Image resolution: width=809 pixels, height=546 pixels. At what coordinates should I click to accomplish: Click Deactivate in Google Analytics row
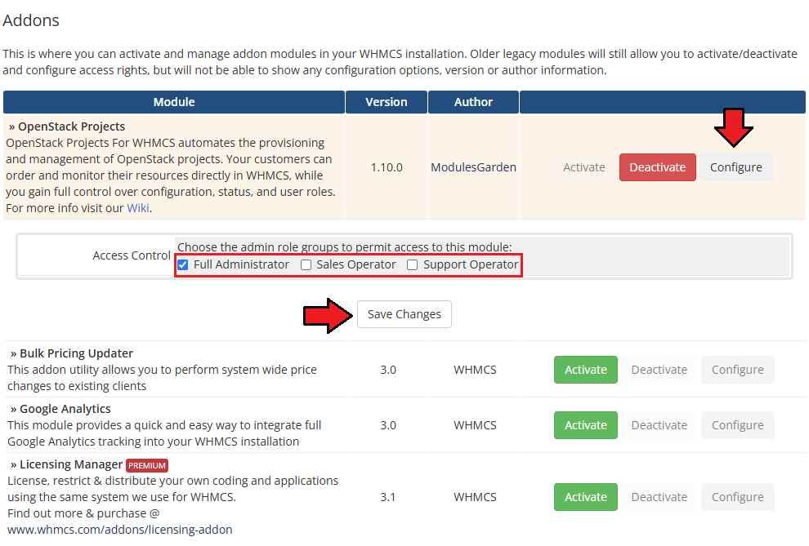[659, 425]
